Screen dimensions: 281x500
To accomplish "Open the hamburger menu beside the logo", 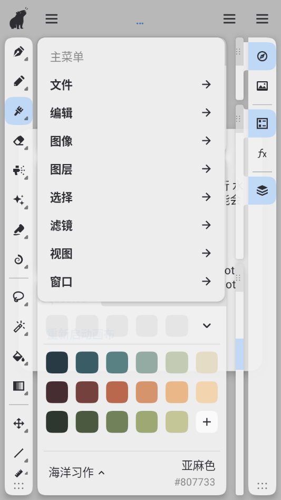I will 51,18.
